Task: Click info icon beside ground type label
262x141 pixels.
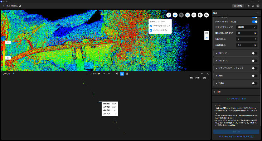Action: tap(232, 27)
